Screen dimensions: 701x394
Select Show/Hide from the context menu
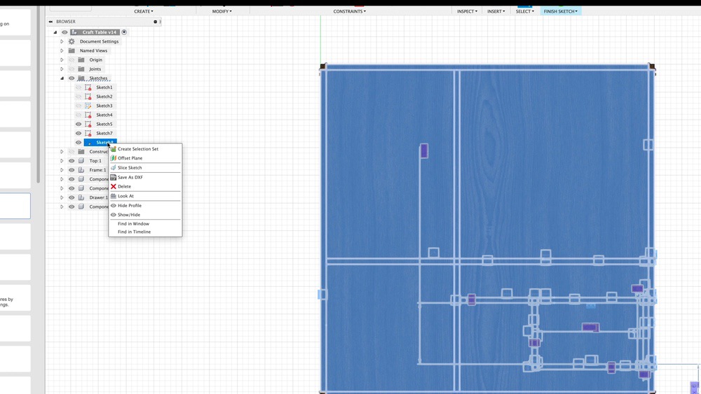[x=129, y=215]
